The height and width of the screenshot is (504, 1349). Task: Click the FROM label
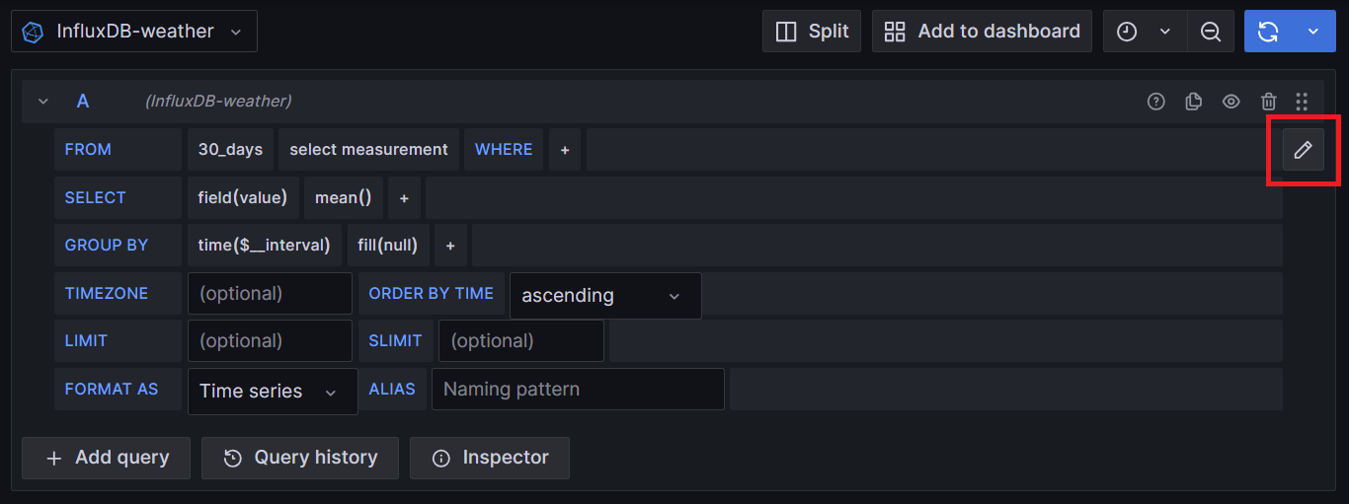[88, 150]
